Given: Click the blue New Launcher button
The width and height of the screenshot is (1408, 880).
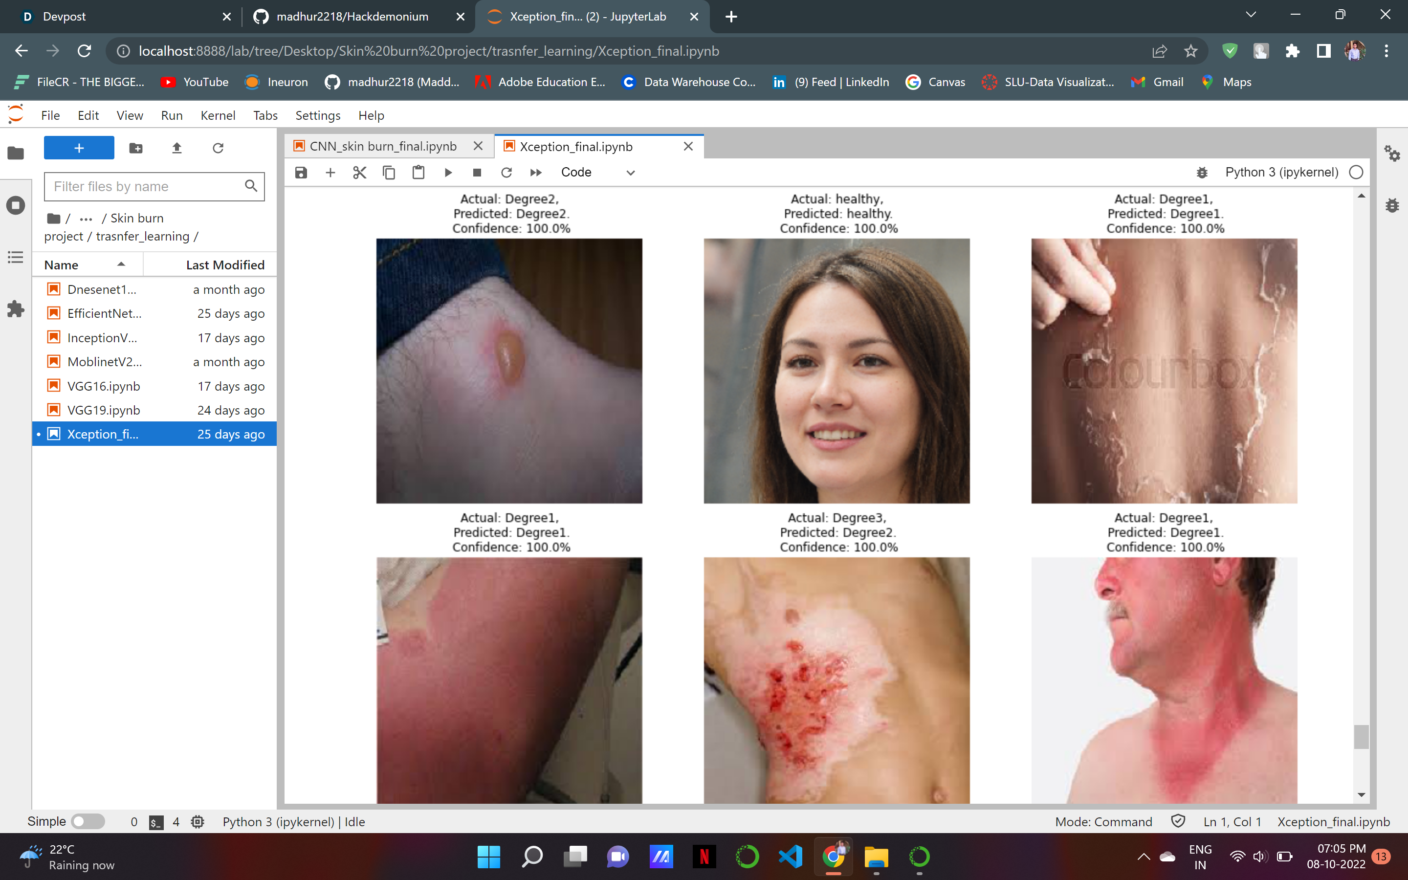Looking at the screenshot, I should (79, 148).
